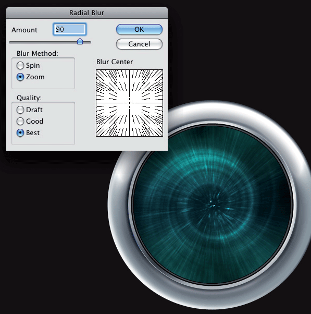Click the Amount label text
Screen dimensions: 311x314
24,30
